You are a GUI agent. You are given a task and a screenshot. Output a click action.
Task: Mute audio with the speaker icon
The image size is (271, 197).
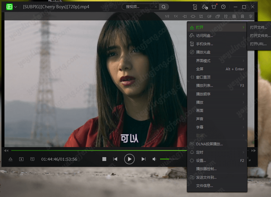(x=154, y=159)
